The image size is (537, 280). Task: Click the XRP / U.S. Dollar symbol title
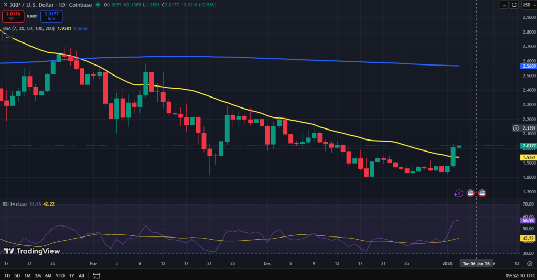[51, 5]
